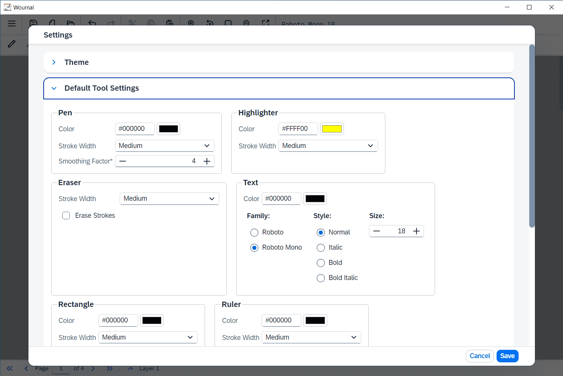Expand the Theme settings section

pos(279,62)
